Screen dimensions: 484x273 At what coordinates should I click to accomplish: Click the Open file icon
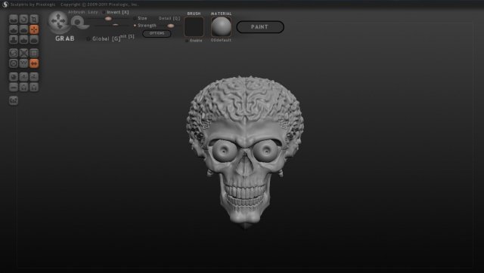(23, 87)
